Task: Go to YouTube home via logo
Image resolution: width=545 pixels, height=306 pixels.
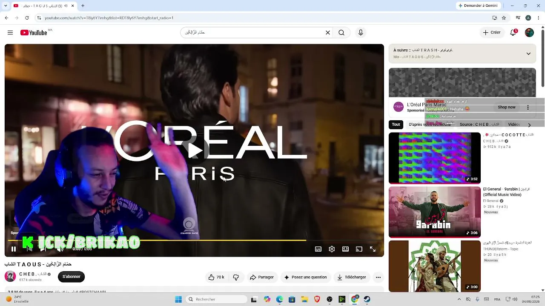Action: click(x=34, y=33)
